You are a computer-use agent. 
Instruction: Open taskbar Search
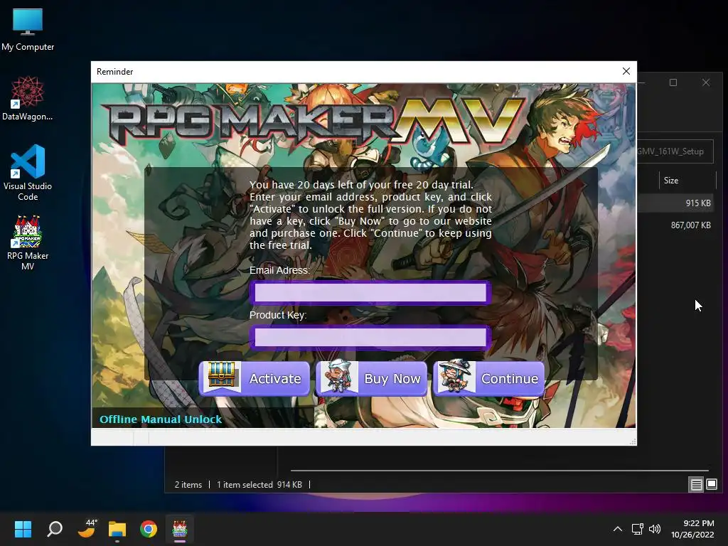[55, 529]
